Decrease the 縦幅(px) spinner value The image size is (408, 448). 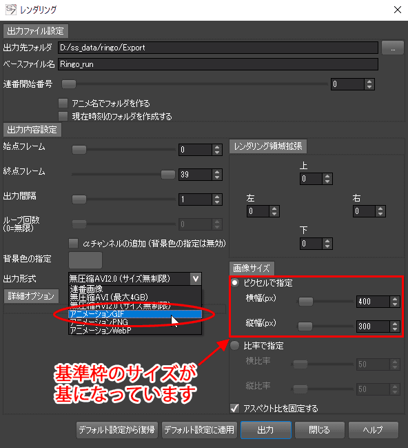(x=395, y=329)
